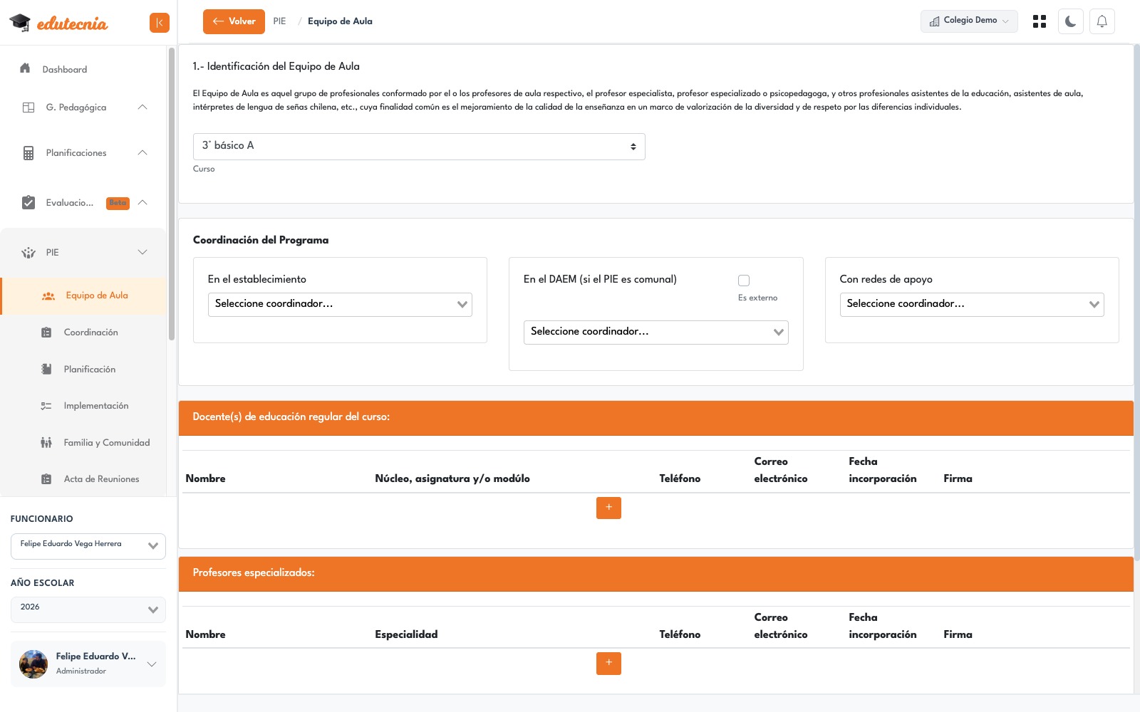Go to Coordinación submenu item
The image size is (1140, 712).
pyautogui.click(x=84, y=333)
